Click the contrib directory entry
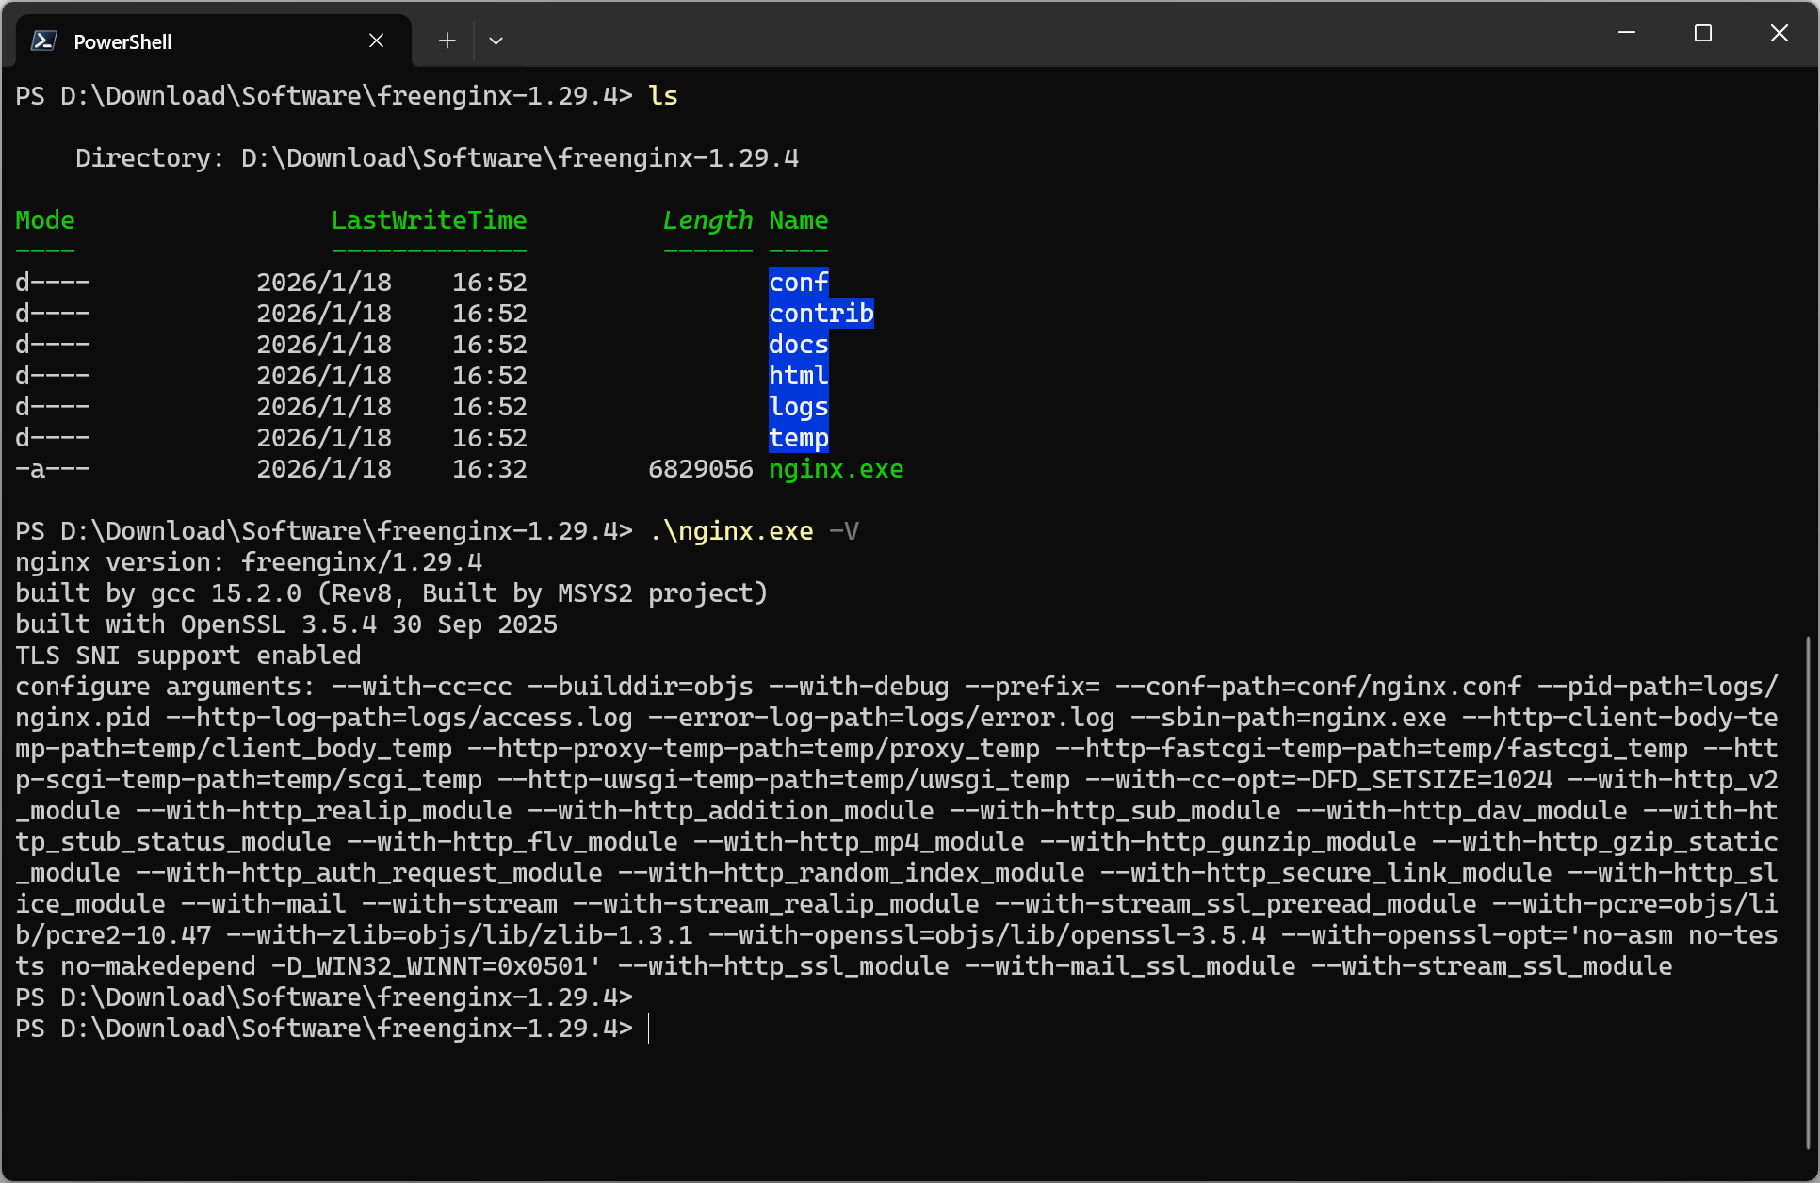The image size is (1820, 1183). click(821, 314)
